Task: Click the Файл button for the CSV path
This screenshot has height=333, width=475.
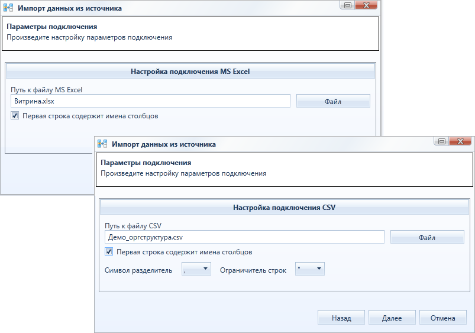Action: 427,237
